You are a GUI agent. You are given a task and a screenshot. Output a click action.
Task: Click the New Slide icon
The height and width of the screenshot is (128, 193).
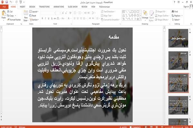click(x=26, y=13)
